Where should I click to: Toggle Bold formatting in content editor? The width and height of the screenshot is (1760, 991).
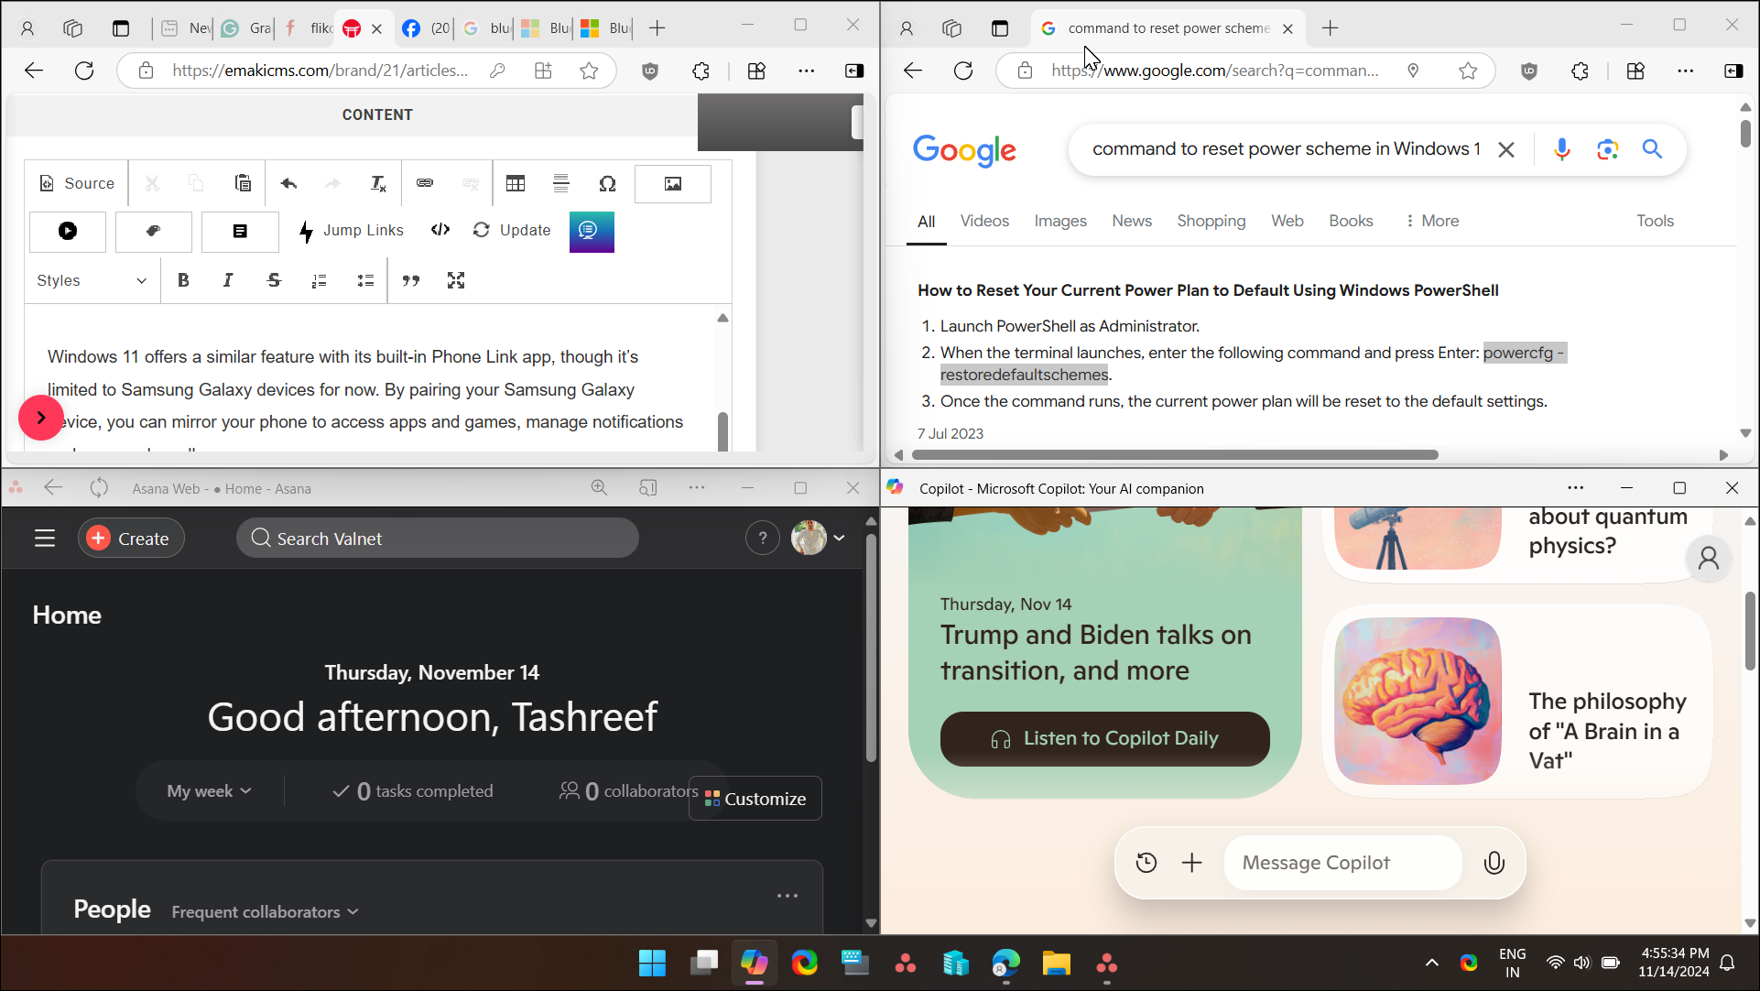(182, 280)
